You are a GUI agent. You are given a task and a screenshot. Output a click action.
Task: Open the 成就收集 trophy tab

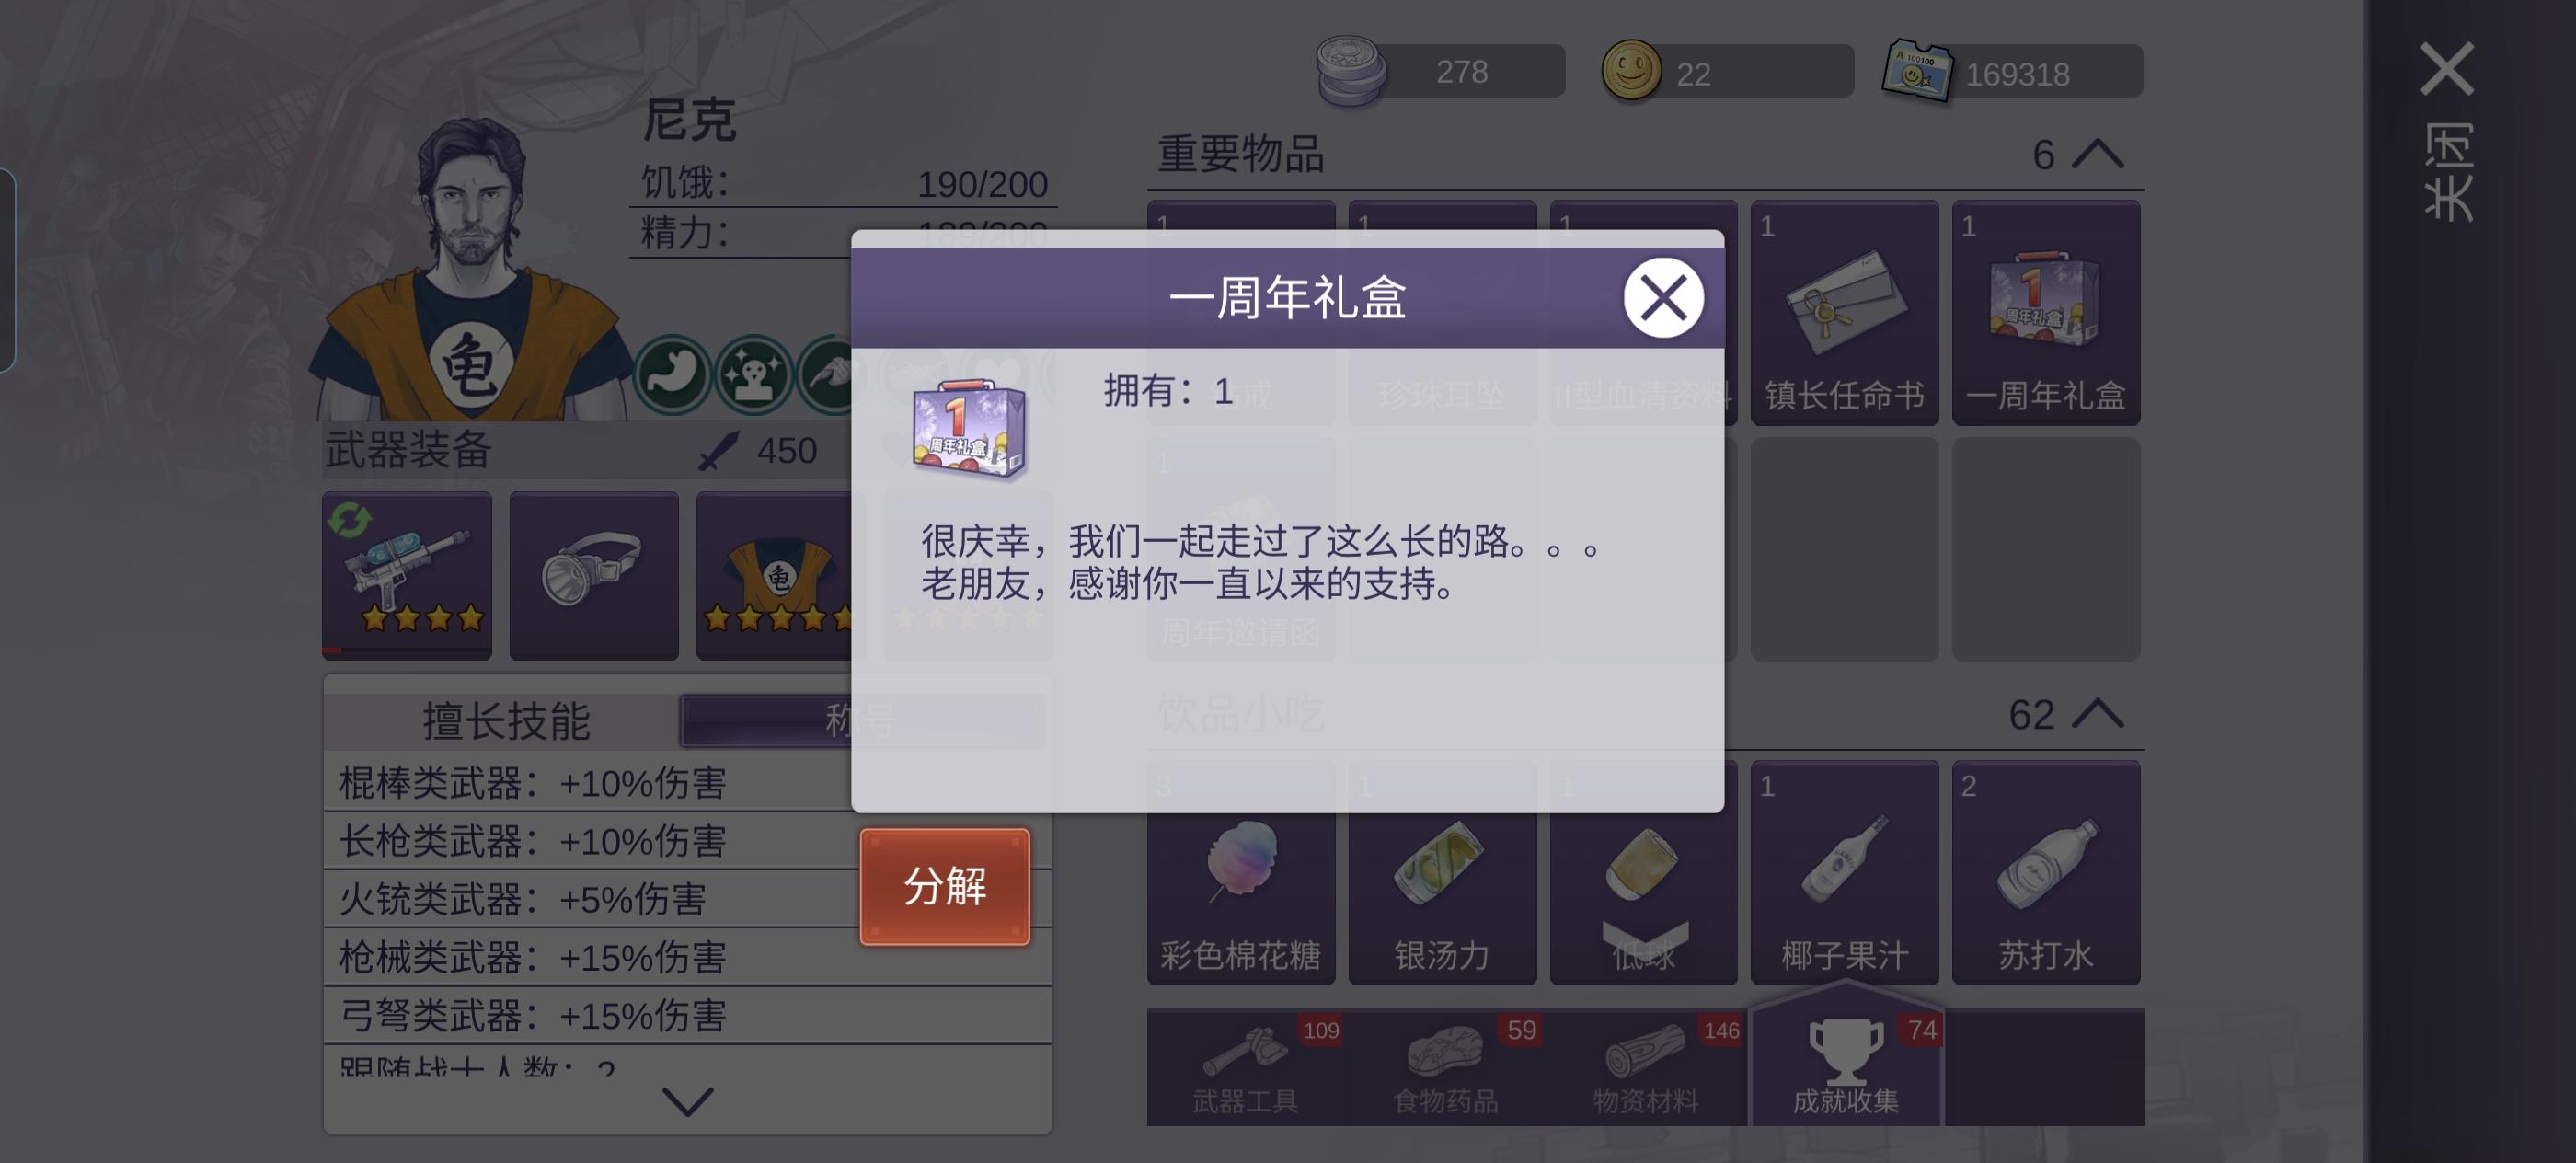pos(1846,1062)
